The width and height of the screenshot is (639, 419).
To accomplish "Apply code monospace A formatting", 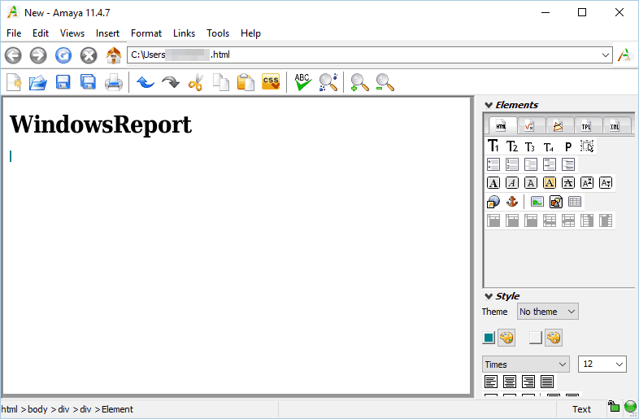I will pos(531,183).
